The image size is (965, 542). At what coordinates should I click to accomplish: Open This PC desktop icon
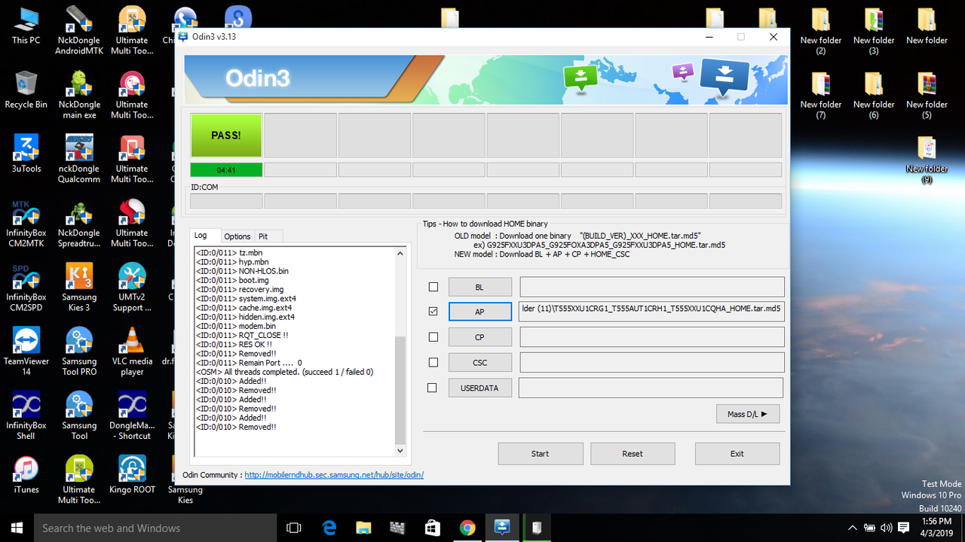click(x=26, y=25)
